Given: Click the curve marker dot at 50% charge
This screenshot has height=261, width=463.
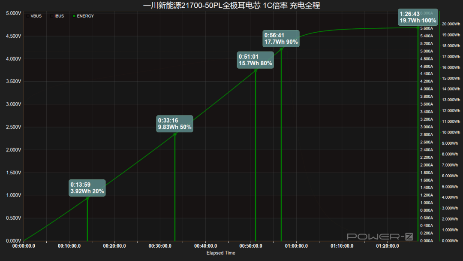Looking at the screenshot, I should (x=175, y=134).
